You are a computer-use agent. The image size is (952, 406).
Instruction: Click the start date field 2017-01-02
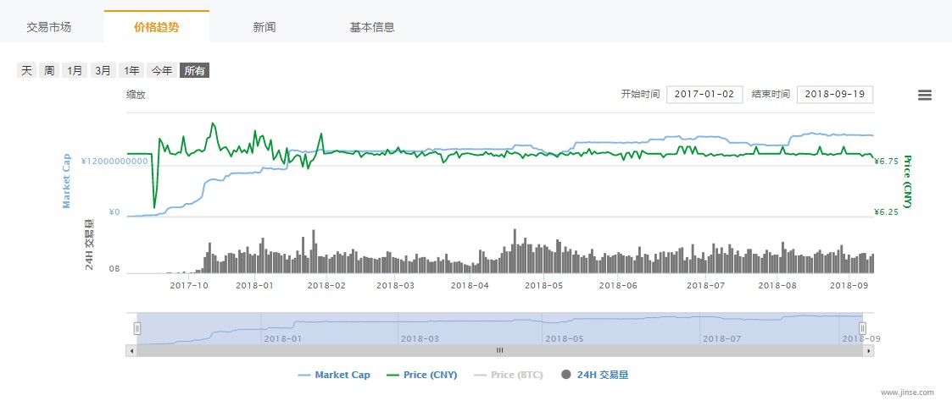[704, 95]
